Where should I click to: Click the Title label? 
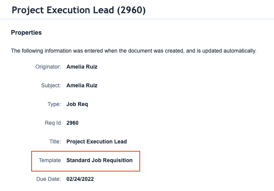pyautogui.click(x=55, y=141)
